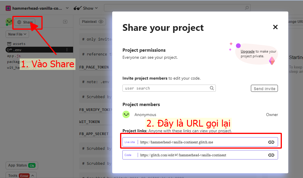This screenshot has height=178, width=303.
Task: Click the assets box icon in the file list
Action: pyautogui.click(x=9, y=44)
